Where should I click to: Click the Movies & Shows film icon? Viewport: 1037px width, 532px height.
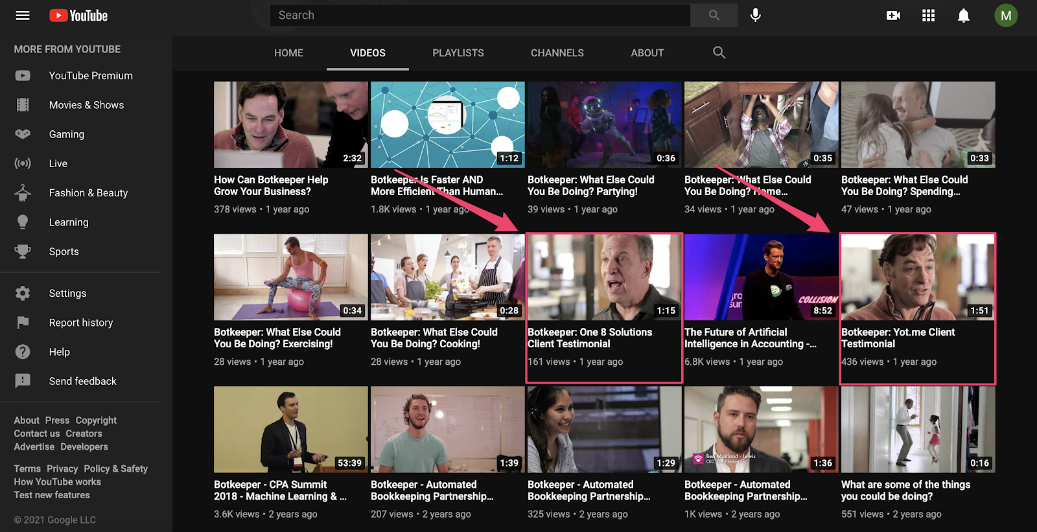(x=23, y=105)
